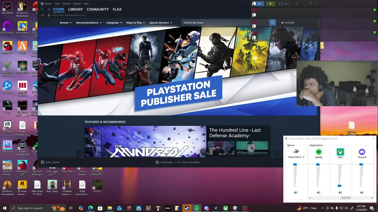The width and height of the screenshot is (378, 212).
Task: Open the Help menu in Steam
Action: [x=86, y=4]
